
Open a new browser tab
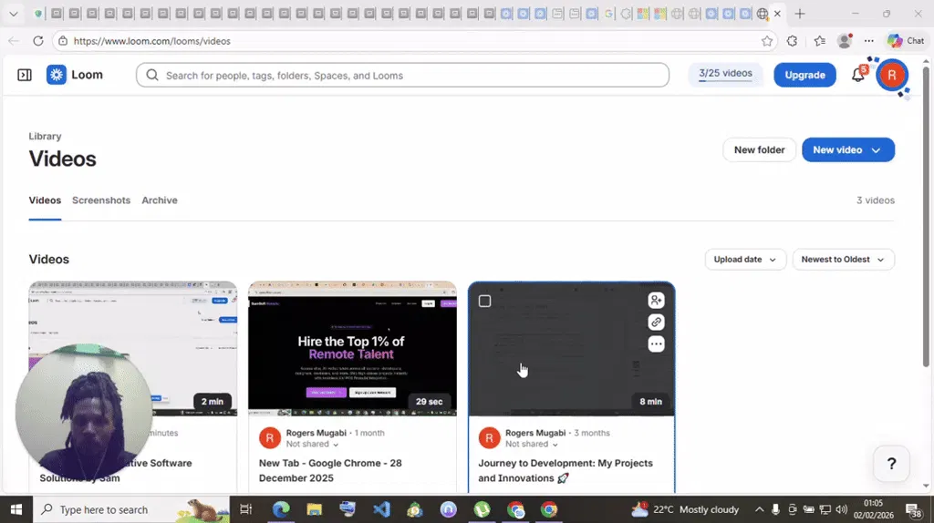(x=799, y=14)
